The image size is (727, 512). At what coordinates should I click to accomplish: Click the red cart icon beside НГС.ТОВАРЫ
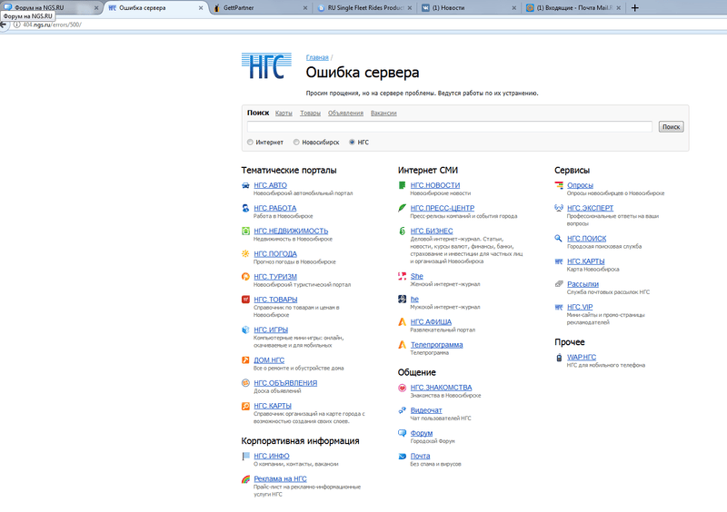click(x=245, y=300)
